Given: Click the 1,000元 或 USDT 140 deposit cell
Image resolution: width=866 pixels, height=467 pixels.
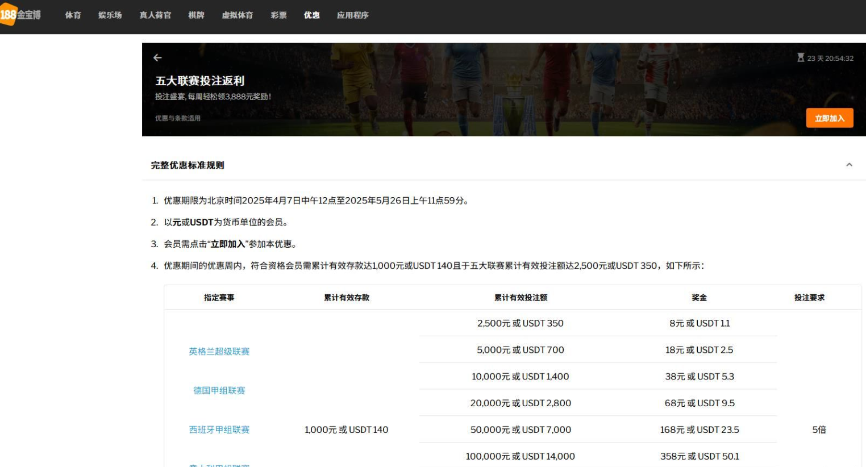Looking at the screenshot, I should [347, 430].
